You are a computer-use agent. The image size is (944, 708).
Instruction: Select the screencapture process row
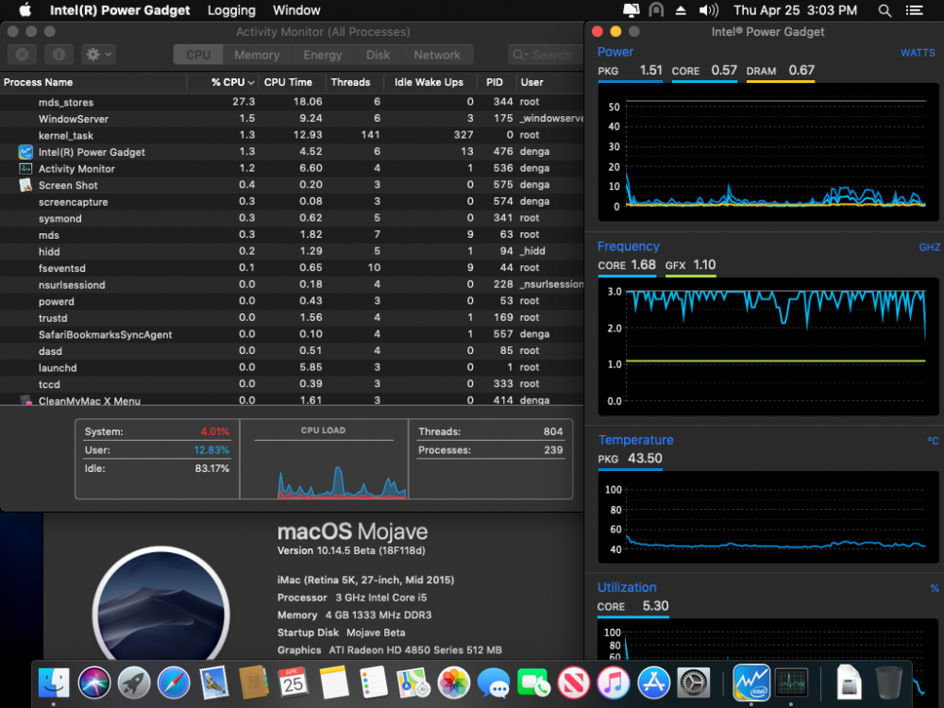pyautogui.click(x=292, y=202)
